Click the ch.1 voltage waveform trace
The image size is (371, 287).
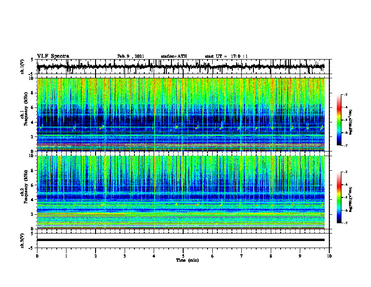pyautogui.click(x=180, y=67)
